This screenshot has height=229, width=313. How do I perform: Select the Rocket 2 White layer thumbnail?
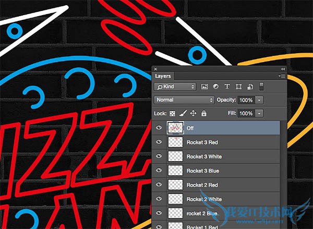click(175, 199)
